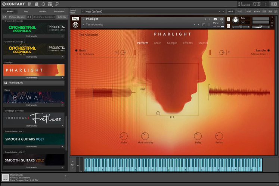Click the instrument wrench edit icon
Screen dimensions: 279x186
tap(76, 19)
